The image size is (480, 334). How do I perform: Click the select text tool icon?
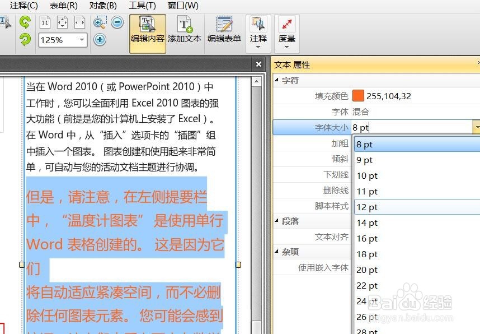coord(5,22)
